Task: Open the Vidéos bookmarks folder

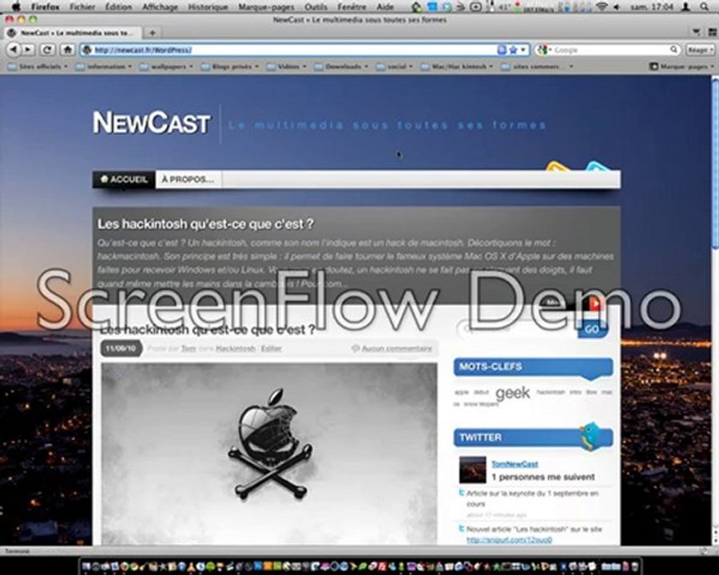Action: [287, 66]
